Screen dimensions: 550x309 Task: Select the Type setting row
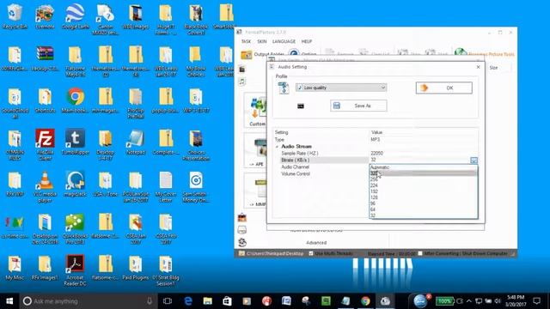click(x=376, y=139)
